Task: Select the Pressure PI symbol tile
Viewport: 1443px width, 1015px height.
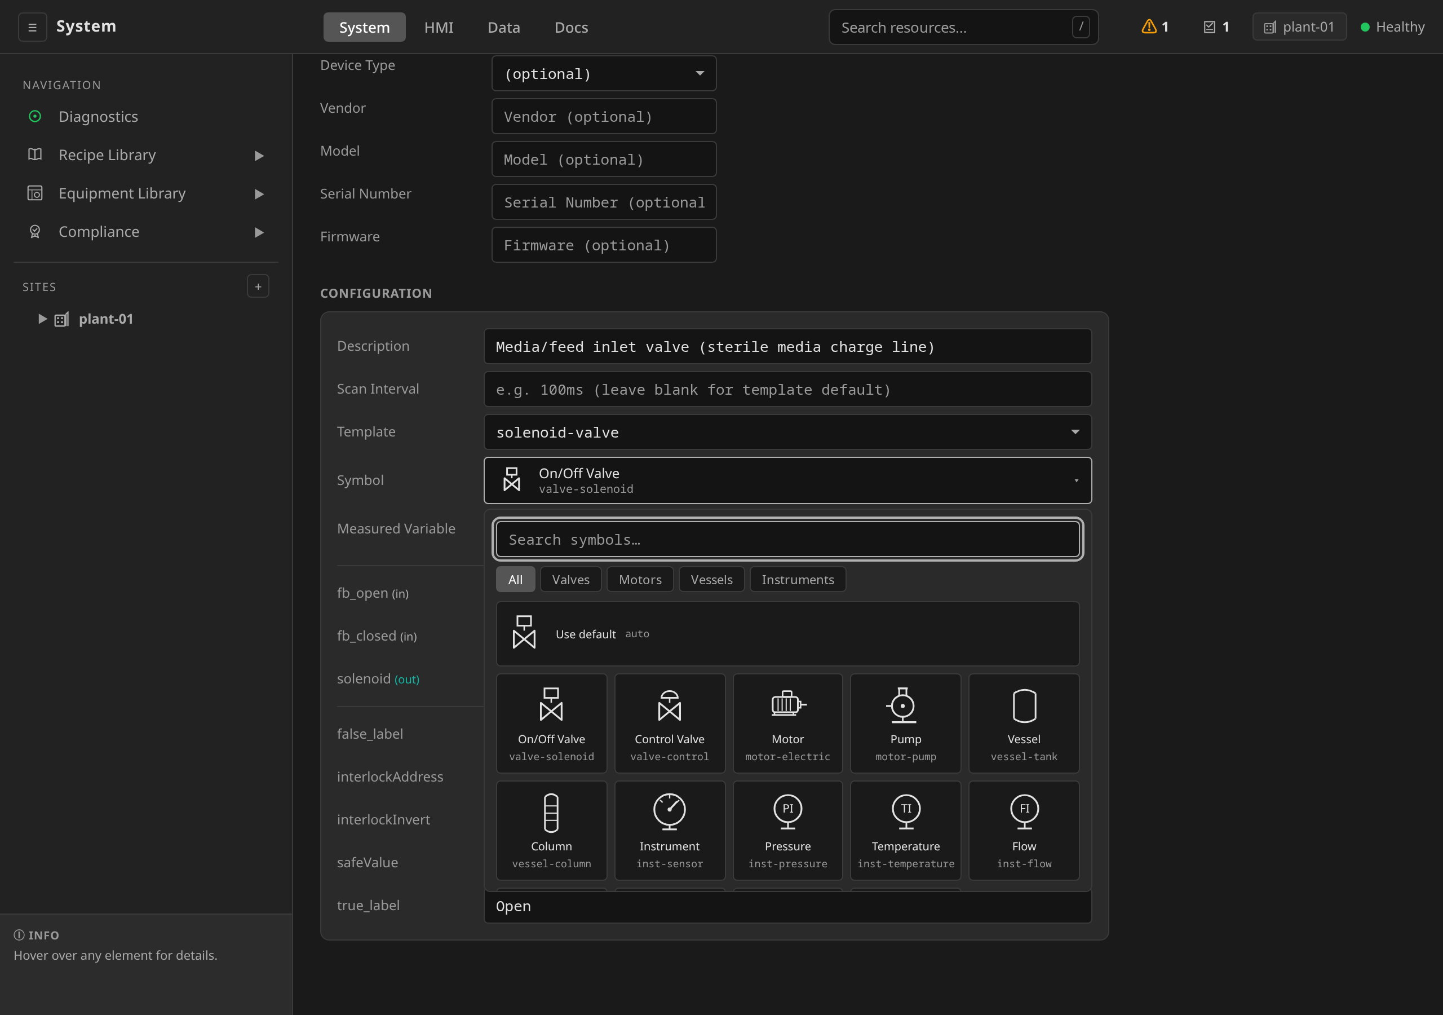Action: [787, 830]
